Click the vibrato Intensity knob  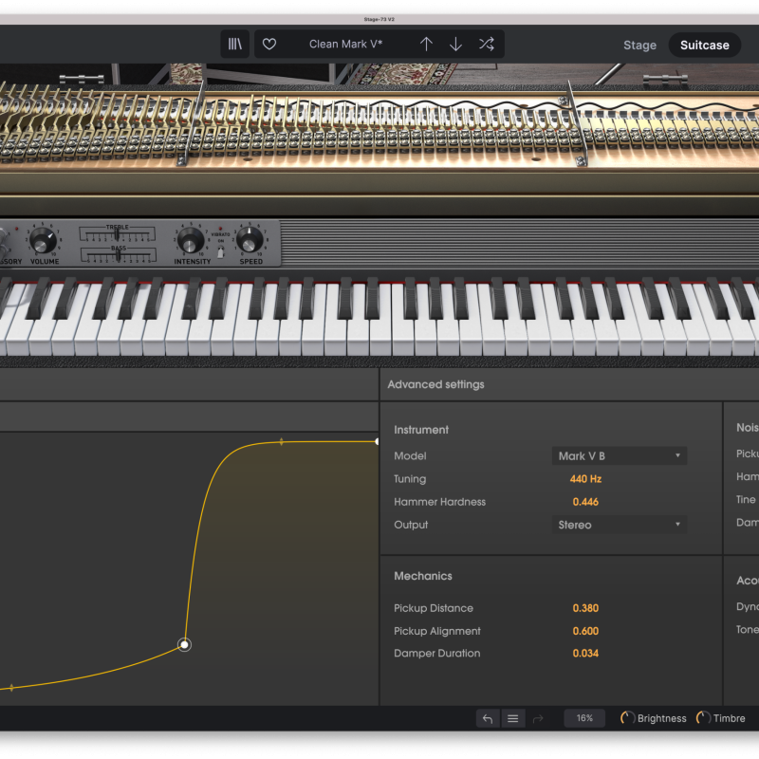click(191, 240)
